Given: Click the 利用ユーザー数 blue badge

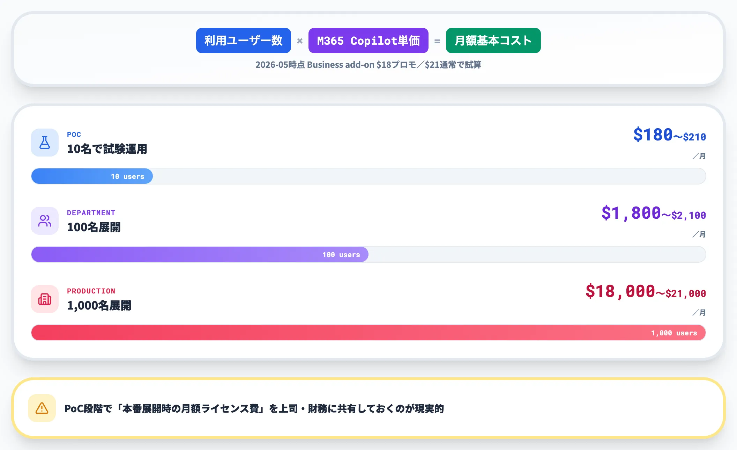Looking at the screenshot, I should click(244, 41).
